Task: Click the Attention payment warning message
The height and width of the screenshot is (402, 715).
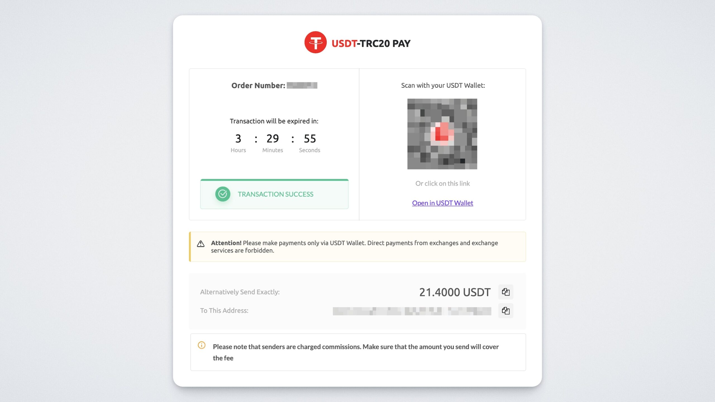Action: coord(354,247)
